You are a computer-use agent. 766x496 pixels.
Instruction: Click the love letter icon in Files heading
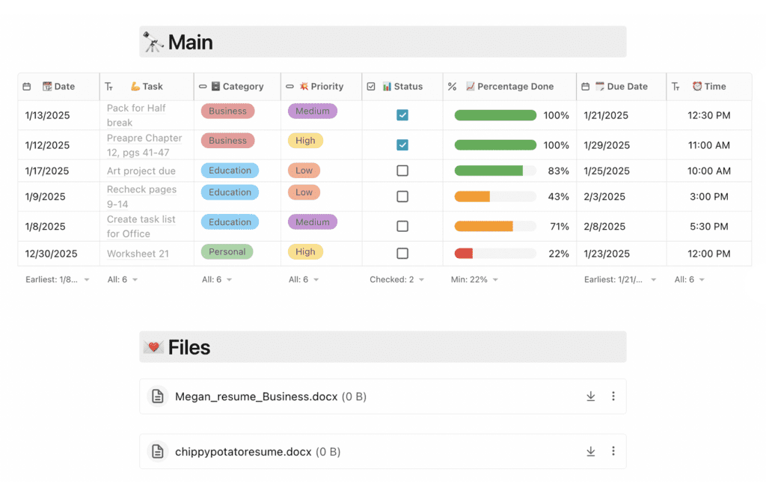tap(153, 347)
